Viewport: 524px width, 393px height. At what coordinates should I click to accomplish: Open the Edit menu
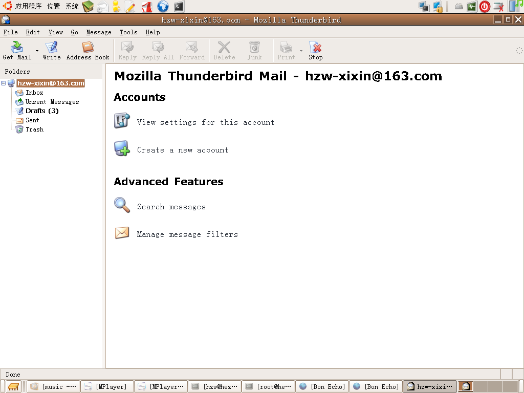tap(33, 32)
